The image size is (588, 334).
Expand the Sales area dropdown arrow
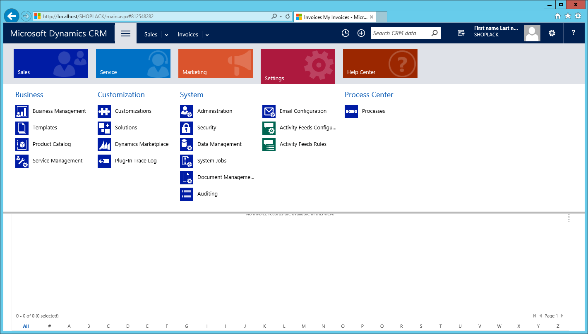point(166,35)
